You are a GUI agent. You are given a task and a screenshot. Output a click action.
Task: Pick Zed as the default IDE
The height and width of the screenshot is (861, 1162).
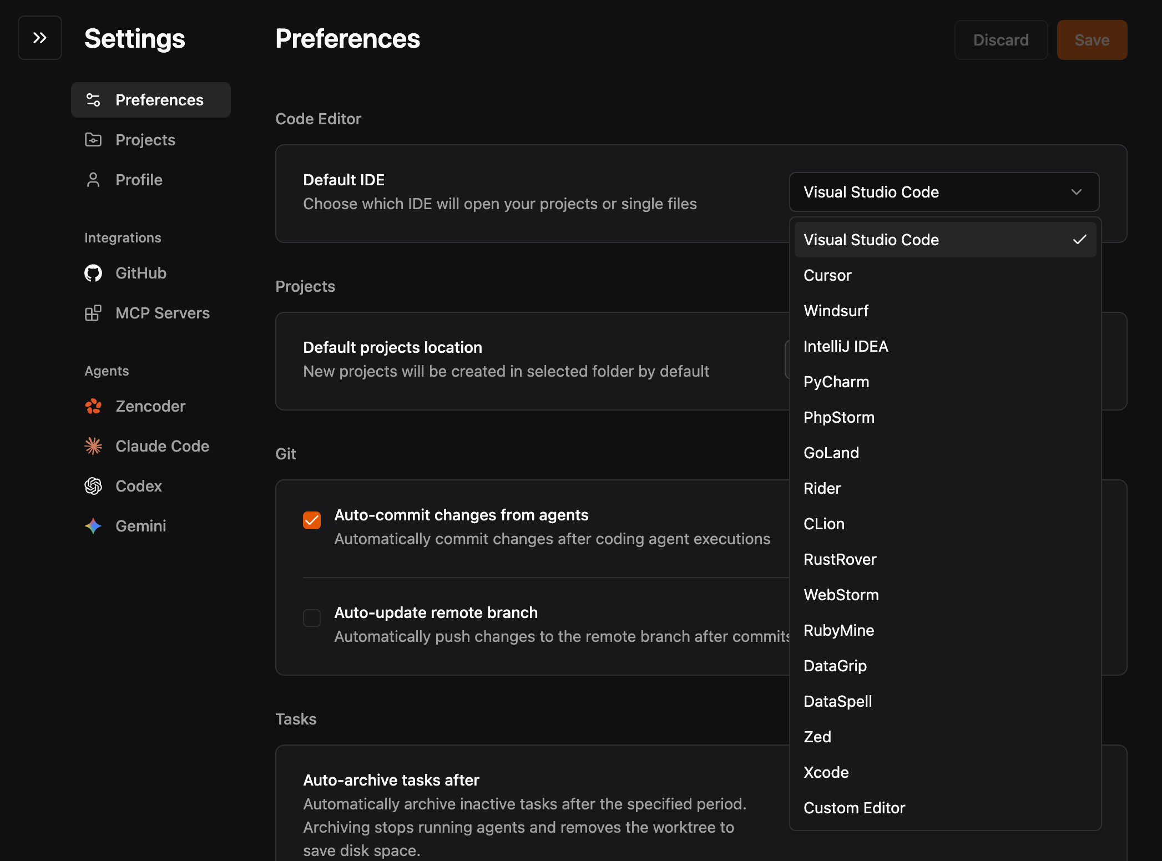pyautogui.click(x=817, y=737)
